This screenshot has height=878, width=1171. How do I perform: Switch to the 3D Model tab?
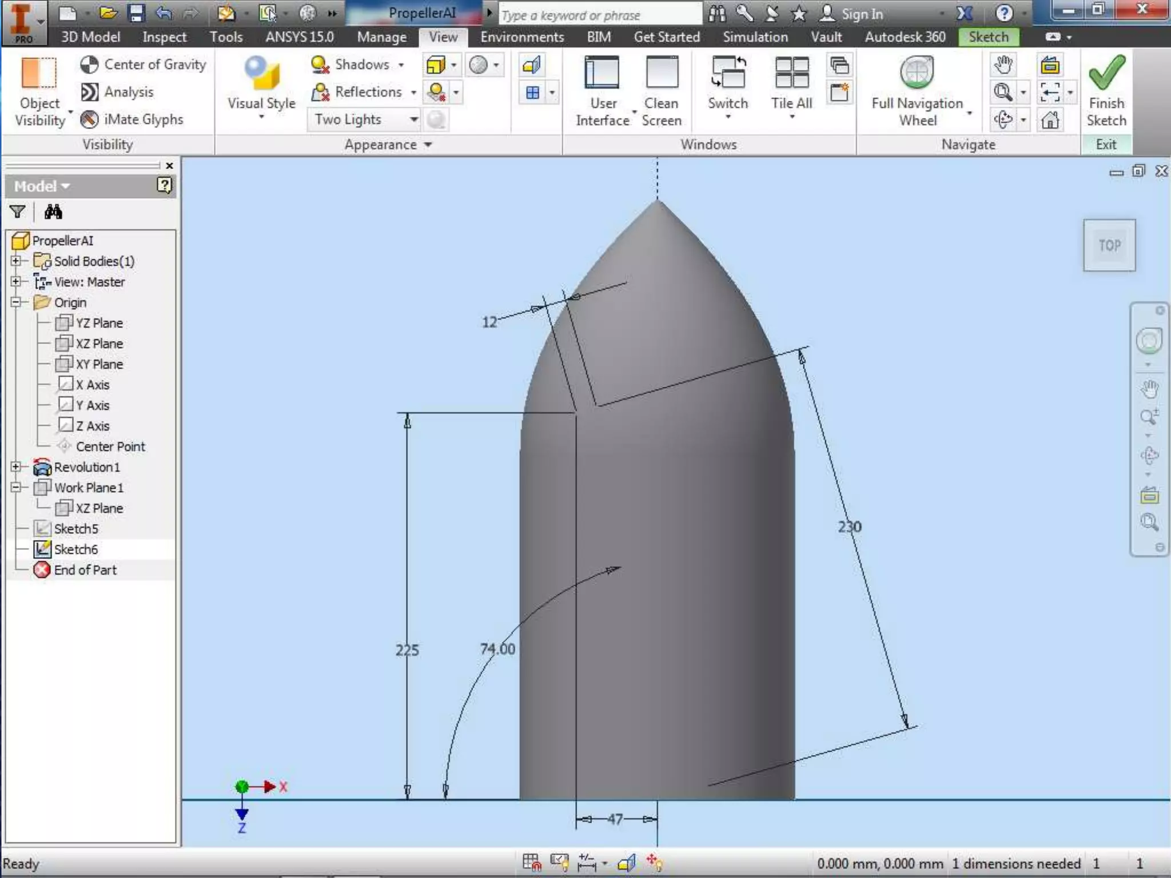(90, 37)
